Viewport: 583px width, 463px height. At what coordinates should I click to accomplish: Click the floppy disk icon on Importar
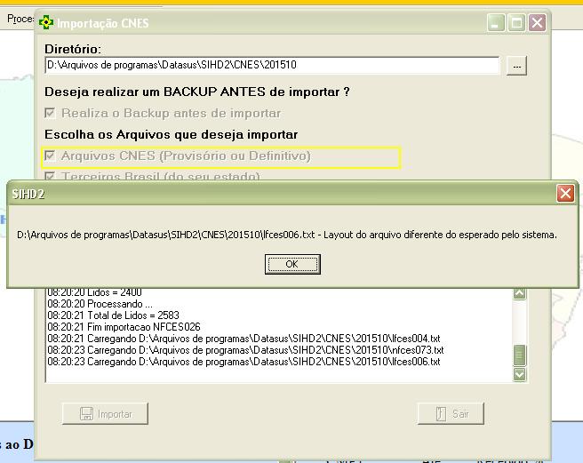[86, 414]
